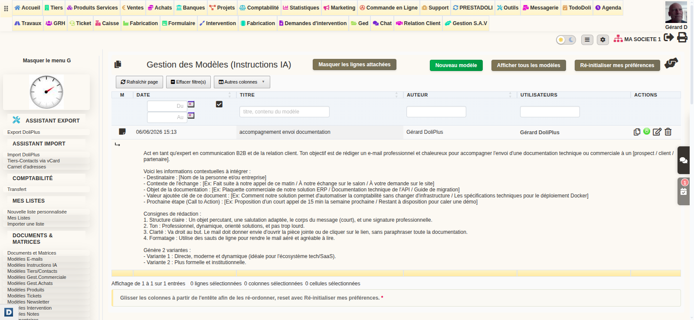Duplicate the accompagnement envoi documentation model
Viewport: 694px width, 320px height.
[x=637, y=132]
